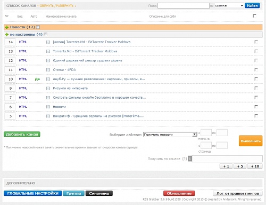266x205 pixels.
Task: Open info icon for Рисунки из интернета
Action: pyautogui.click(x=48, y=88)
